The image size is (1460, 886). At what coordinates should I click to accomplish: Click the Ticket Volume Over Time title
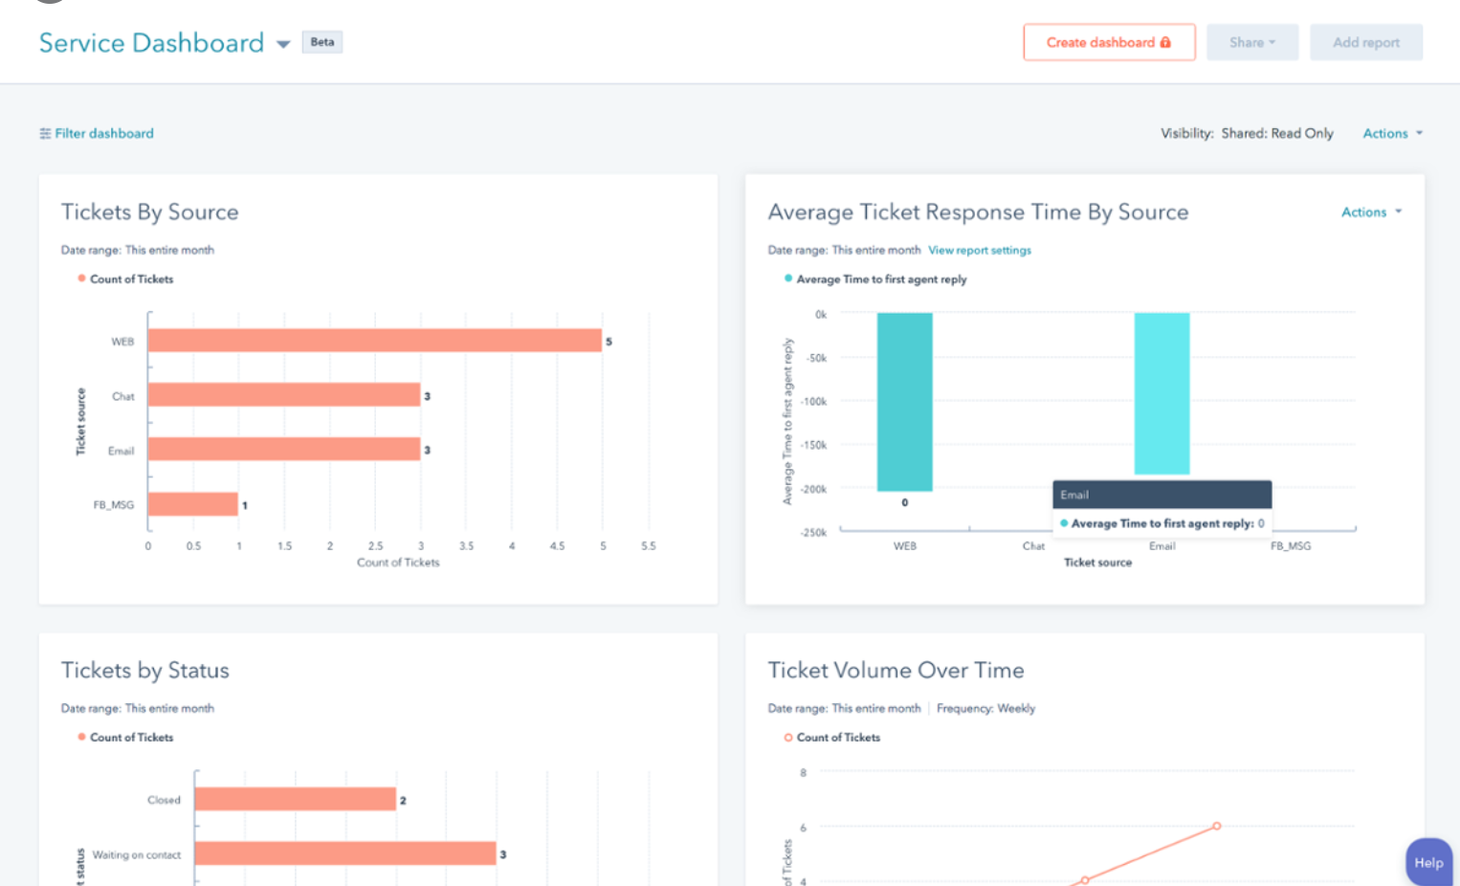(x=896, y=671)
